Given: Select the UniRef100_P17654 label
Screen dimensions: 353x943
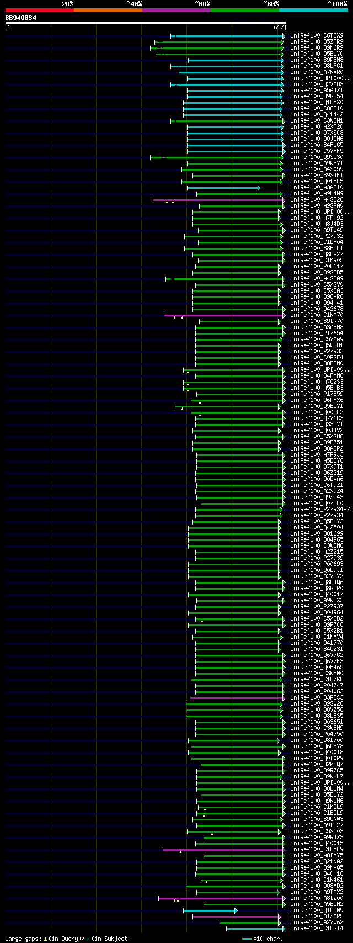Looking at the screenshot, I should tap(317, 333).
